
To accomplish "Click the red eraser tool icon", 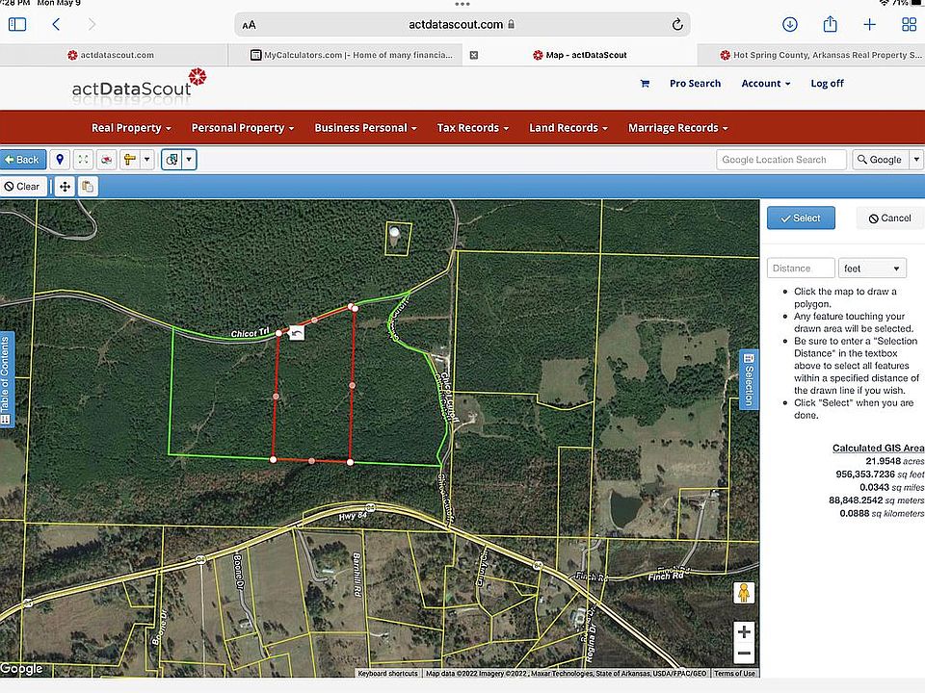I will click(x=106, y=160).
